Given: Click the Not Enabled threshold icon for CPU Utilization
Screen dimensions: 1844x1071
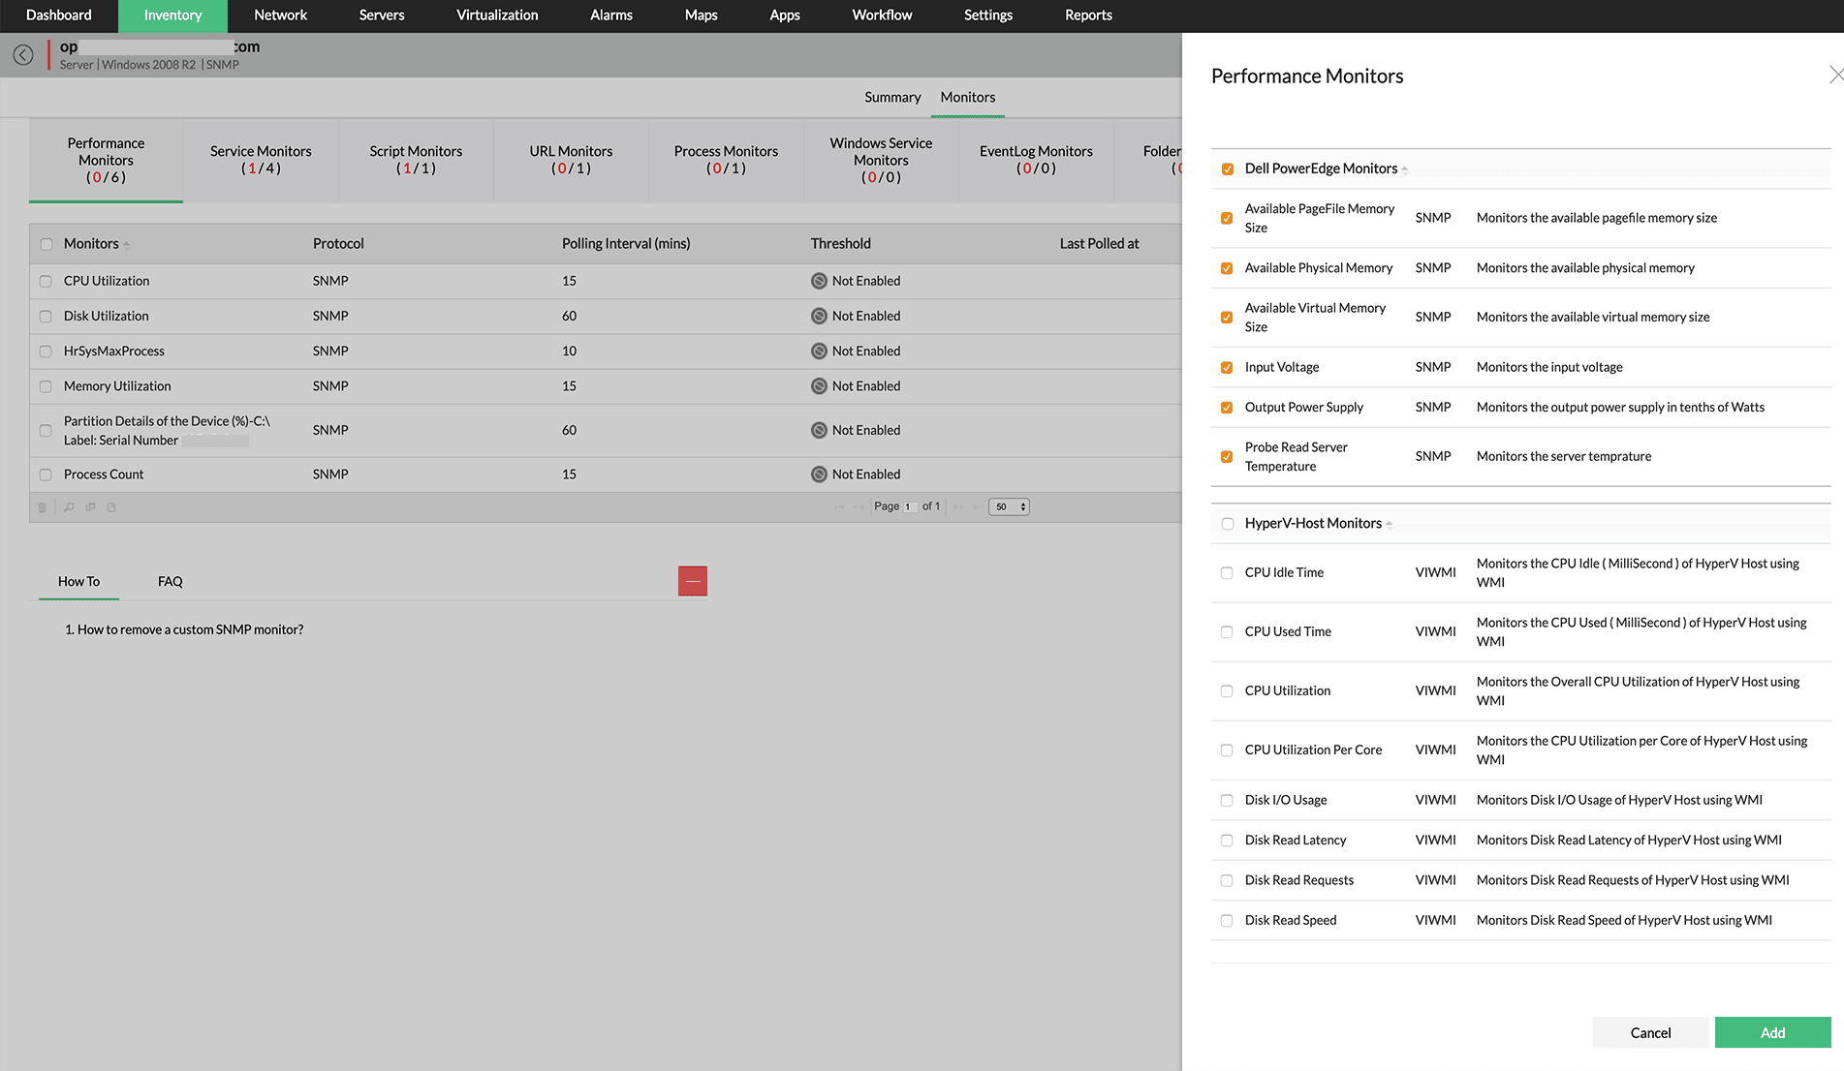Looking at the screenshot, I should (x=819, y=281).
